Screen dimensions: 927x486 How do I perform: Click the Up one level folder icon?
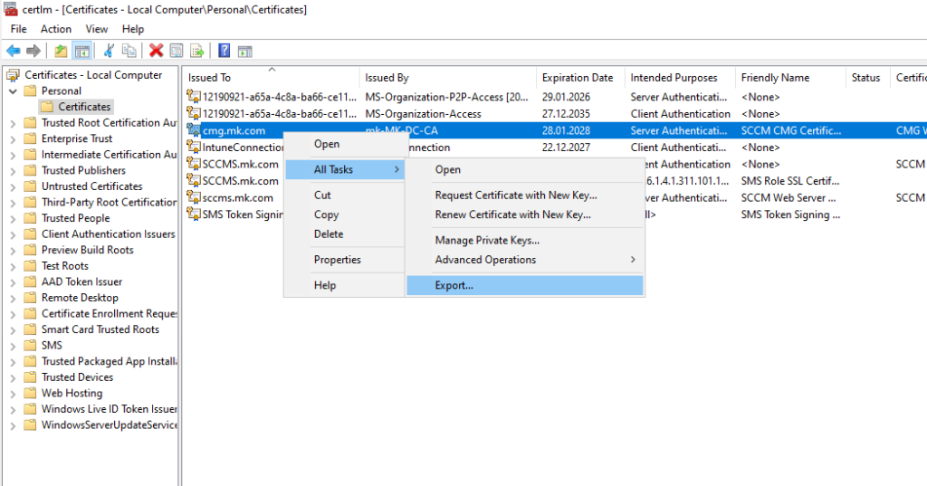61,51
